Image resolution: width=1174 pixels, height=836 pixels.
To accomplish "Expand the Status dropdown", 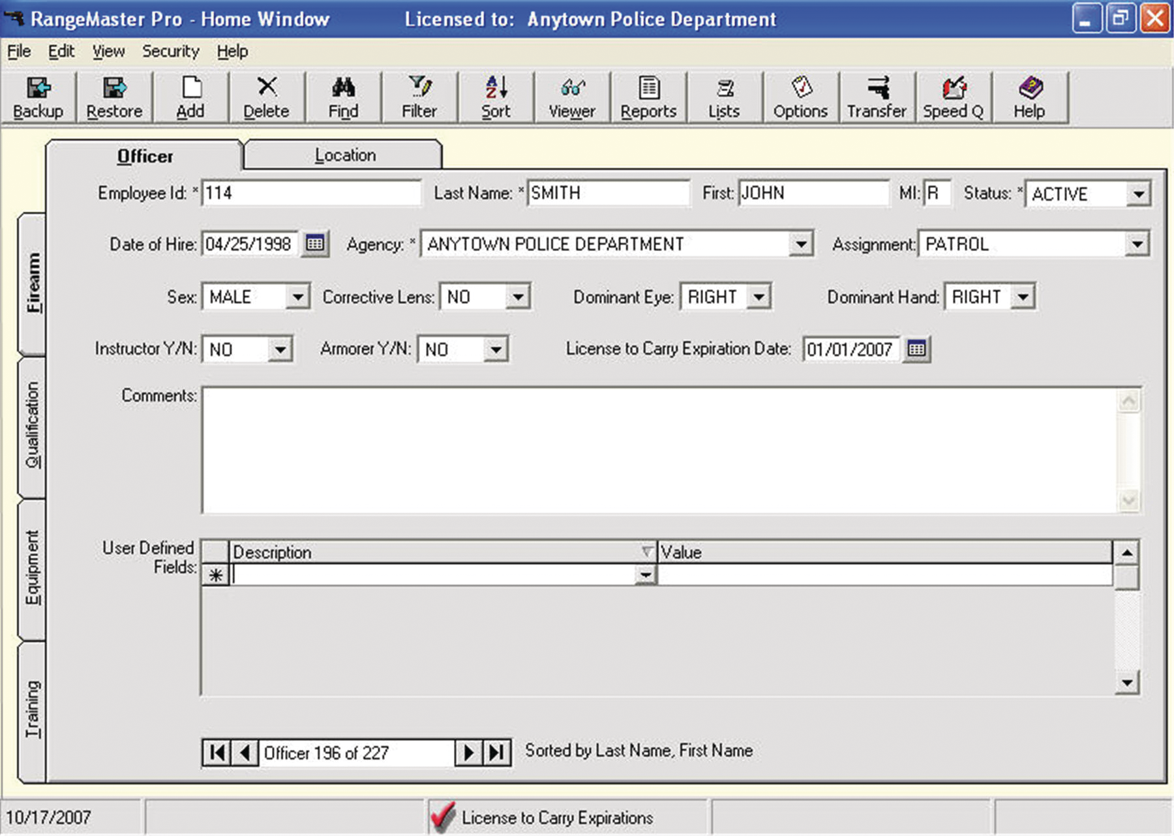I will pos(1138,194).
